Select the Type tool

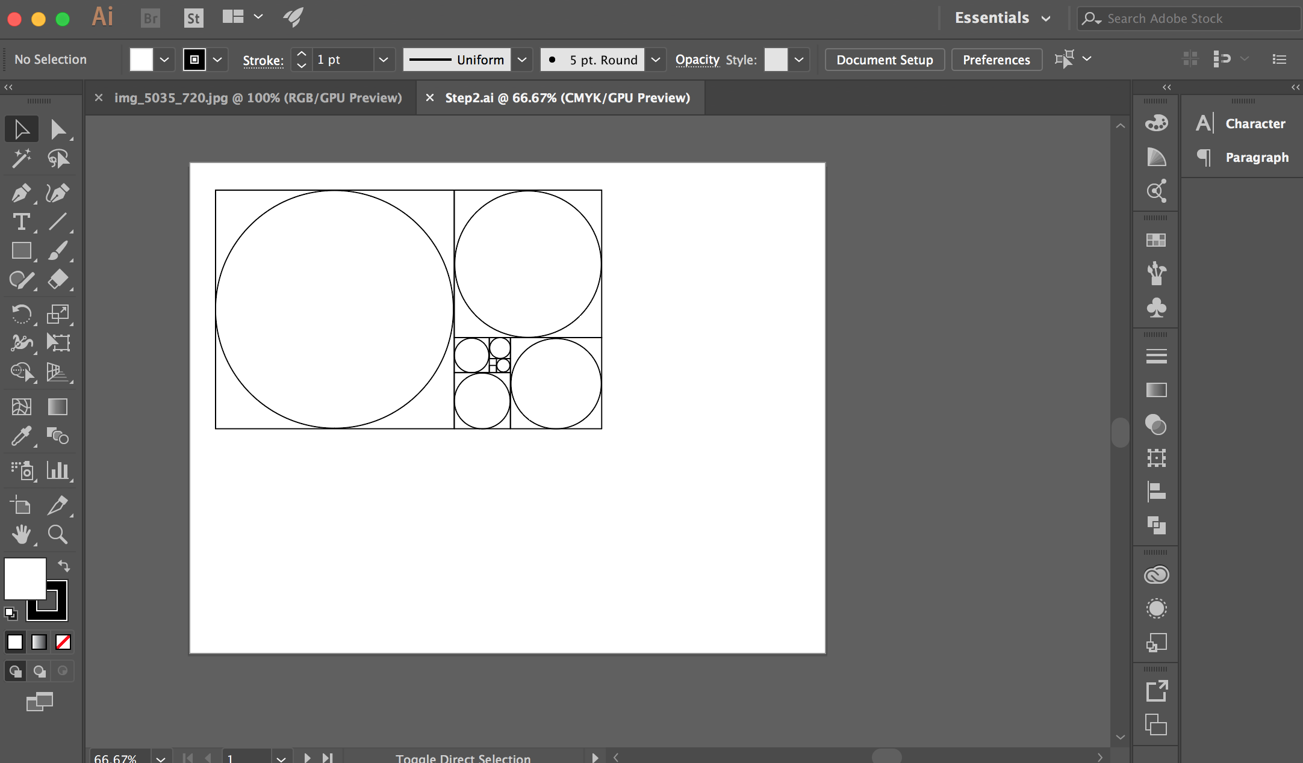pos(21,222)
